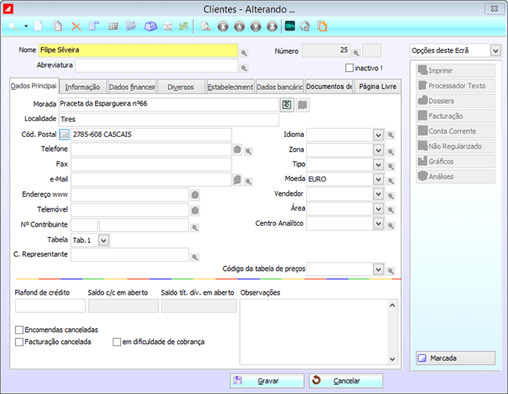508x394 pixels.
Task: Click the Gráficos button
Action: (x=456, y=161)
